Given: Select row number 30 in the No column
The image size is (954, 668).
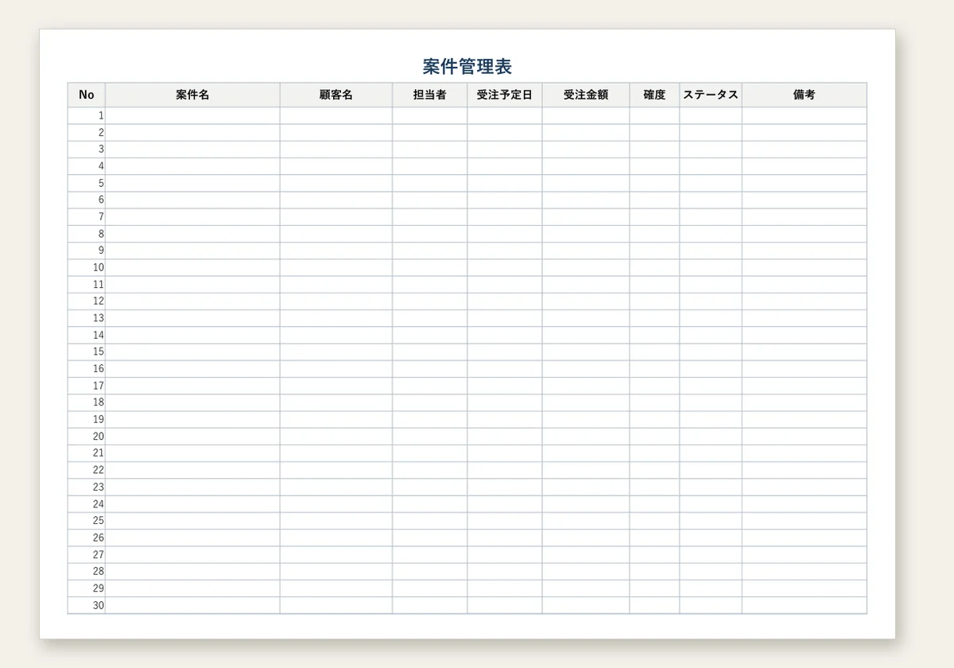Looking at the screenshot, I should [x=87, y=605].
